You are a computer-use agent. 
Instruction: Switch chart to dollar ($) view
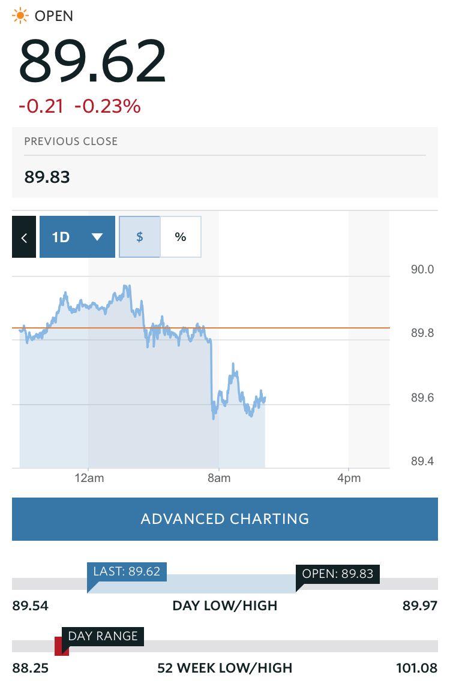coord(140,237)
